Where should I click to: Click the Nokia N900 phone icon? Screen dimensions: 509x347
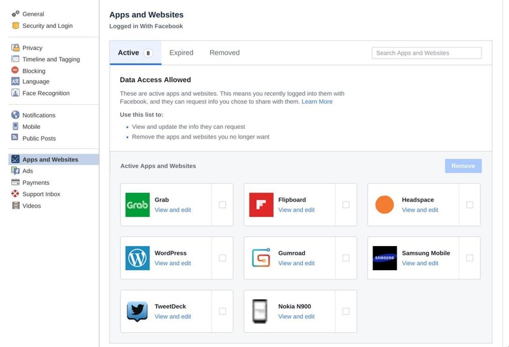pos(261,311)
